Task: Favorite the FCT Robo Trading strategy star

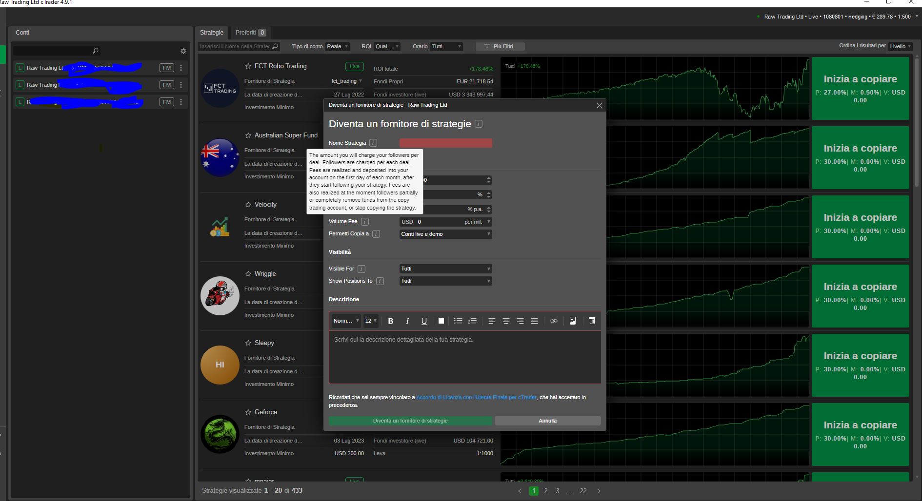Action: (248, 66)
